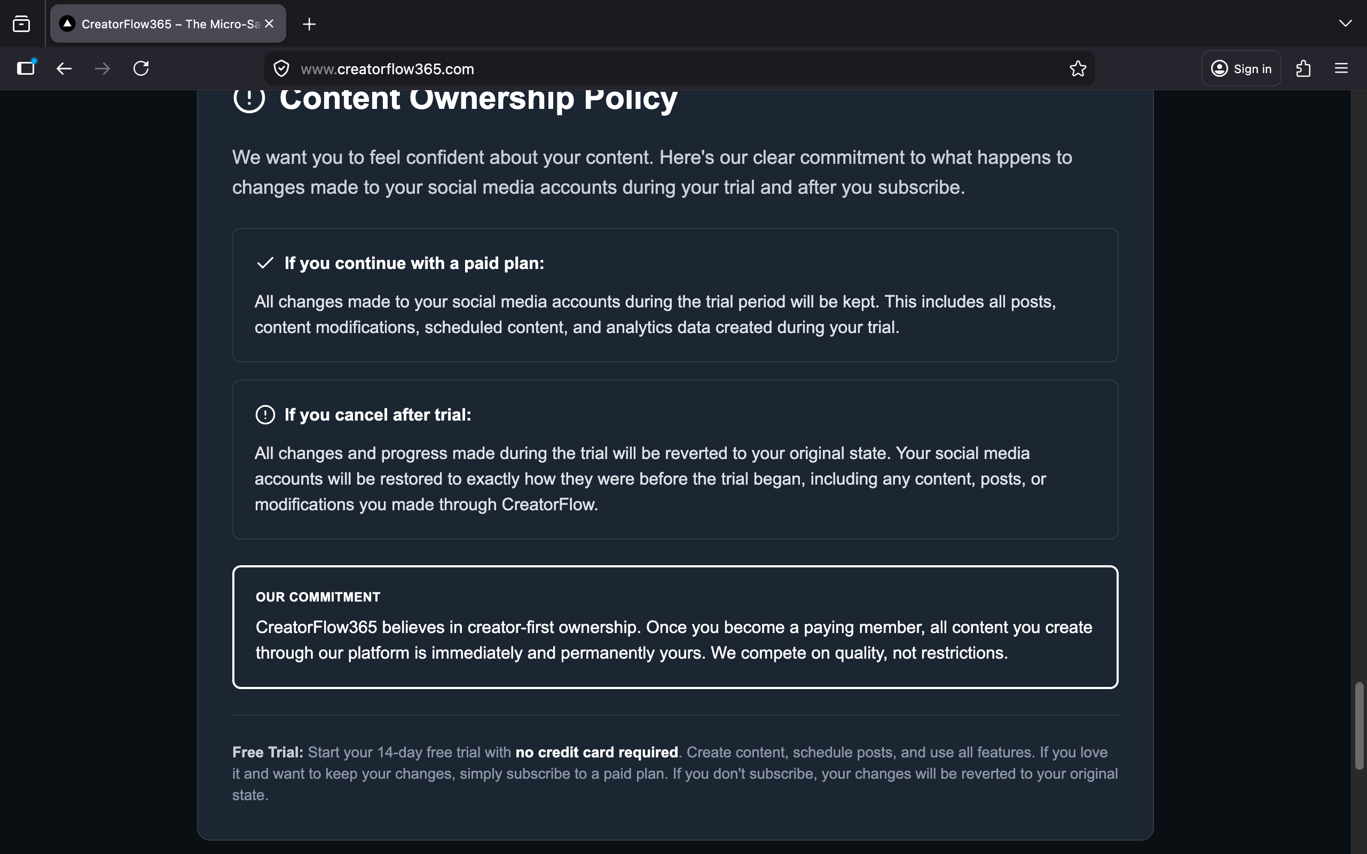Screen dimensions: 1367x854
Task: Click the alert icon beside Content Ownership Policy
Action: click(249, 98)
